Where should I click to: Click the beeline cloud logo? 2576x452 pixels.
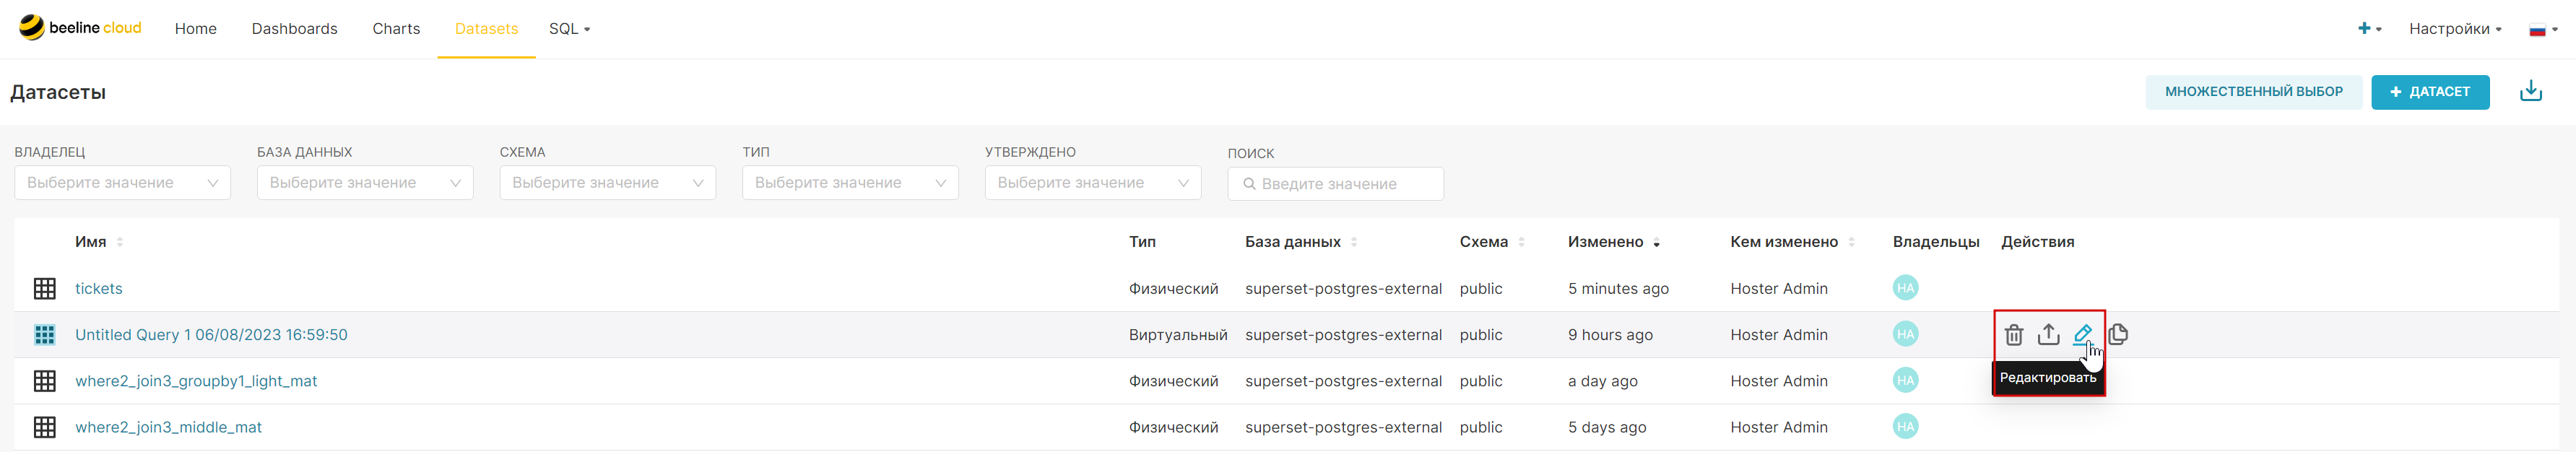tap(80, 28)
